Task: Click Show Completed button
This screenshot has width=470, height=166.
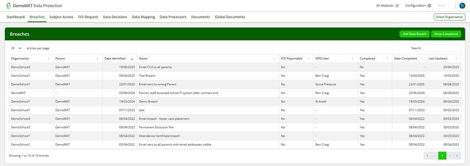Action: click(x=446, y=34)
